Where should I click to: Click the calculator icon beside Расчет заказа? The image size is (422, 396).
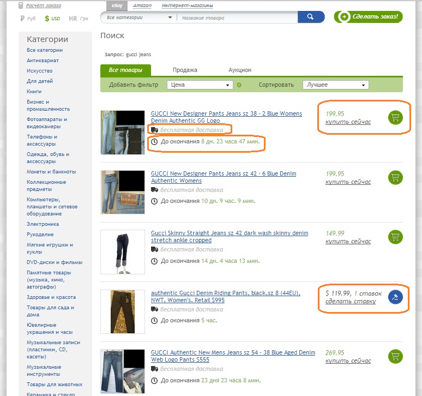21,5
